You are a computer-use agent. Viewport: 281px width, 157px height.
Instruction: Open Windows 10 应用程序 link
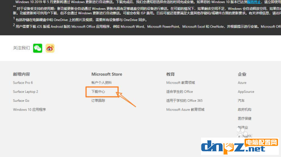tap(29, 110)
